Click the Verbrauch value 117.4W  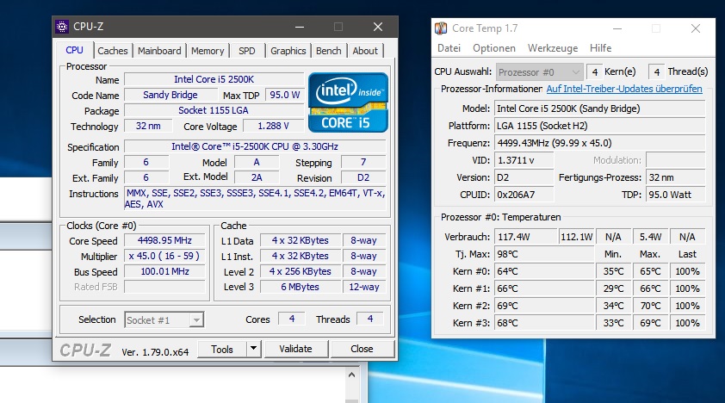coord(526,237)
